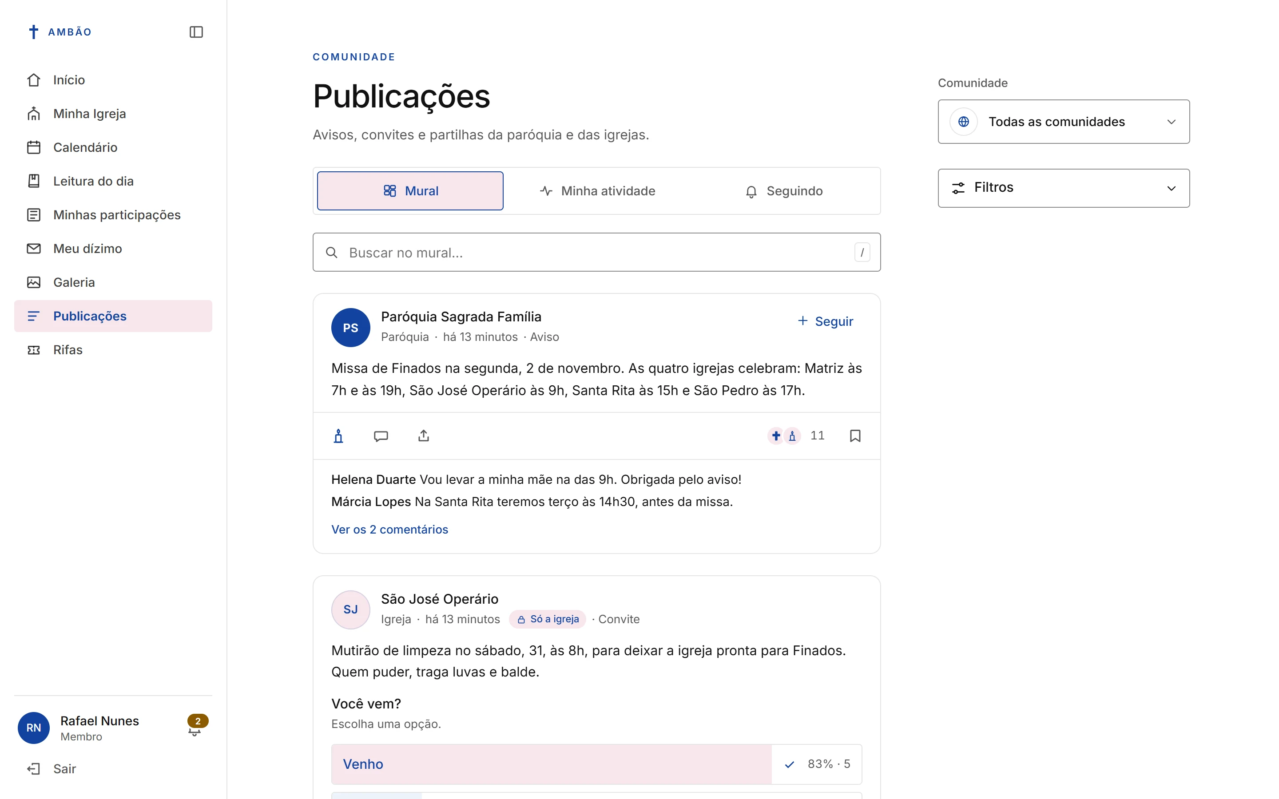The width and height of the screenshot is (1279, 799).
Task: Click the SJ church avatar
Action: click(x=350, y=610)
